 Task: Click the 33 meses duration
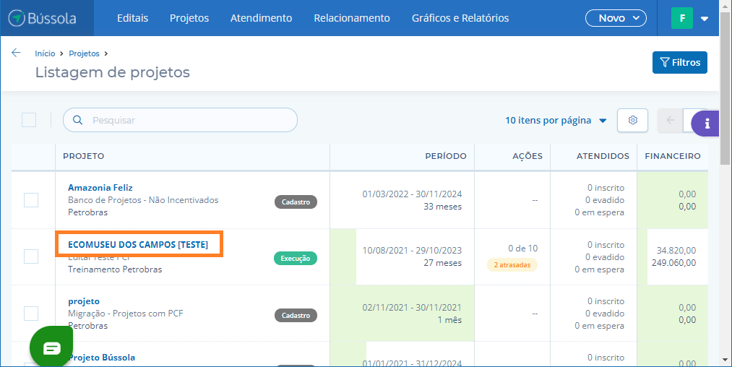pos(442,207)
